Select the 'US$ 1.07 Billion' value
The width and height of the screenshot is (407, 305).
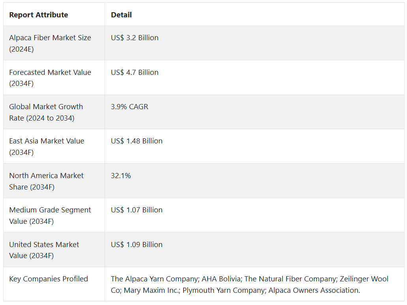click(137, 210)
